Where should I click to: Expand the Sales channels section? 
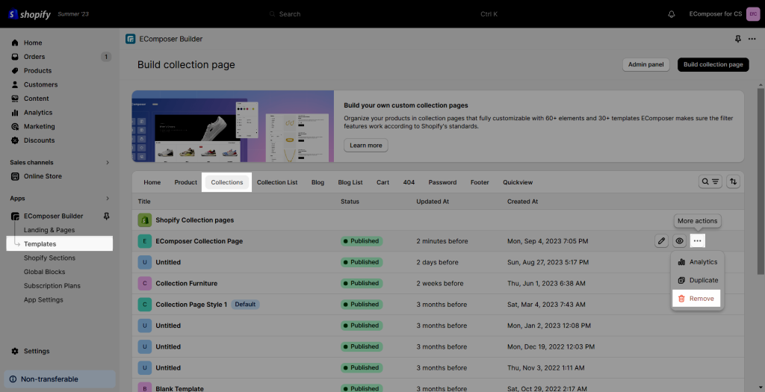coord(108,162)
